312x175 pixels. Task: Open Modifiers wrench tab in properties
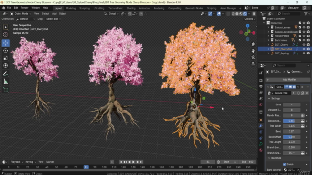click(261, 126)
